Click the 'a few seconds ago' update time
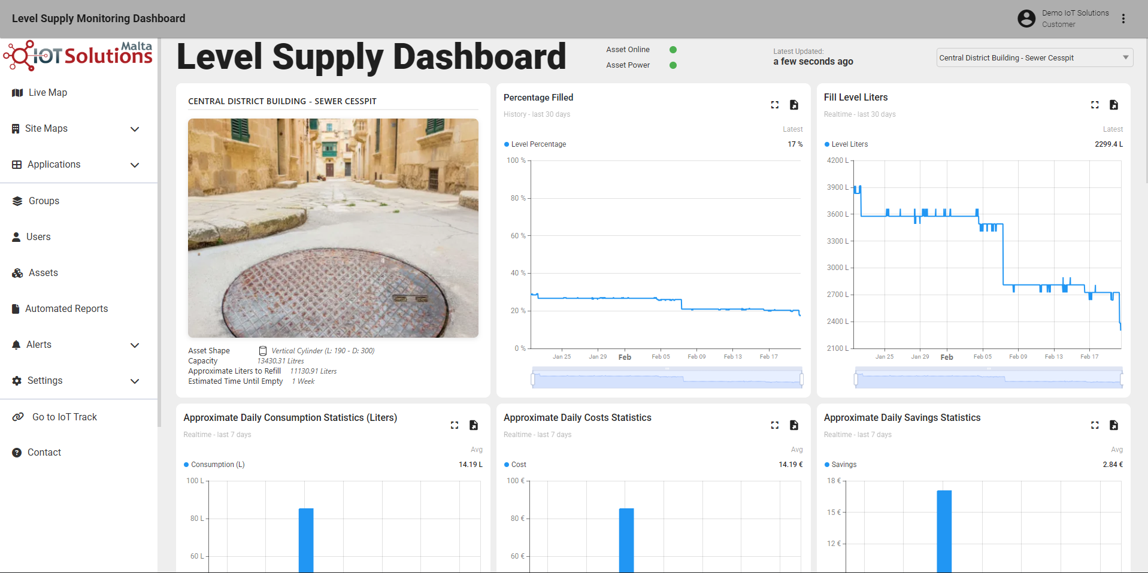Viewport: 1148px width, 573px height. click(x=813, y=62)
